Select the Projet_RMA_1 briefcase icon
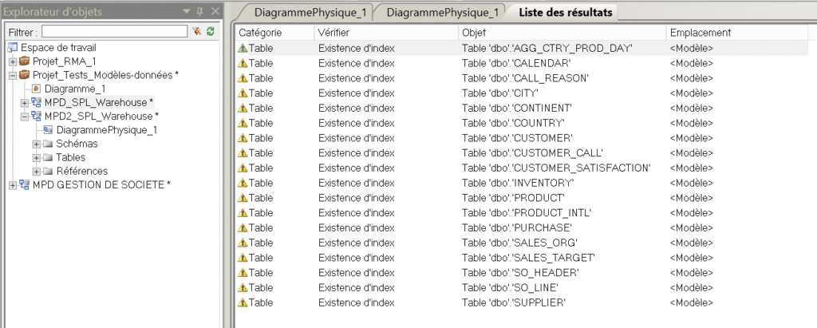 click(25, 61)
